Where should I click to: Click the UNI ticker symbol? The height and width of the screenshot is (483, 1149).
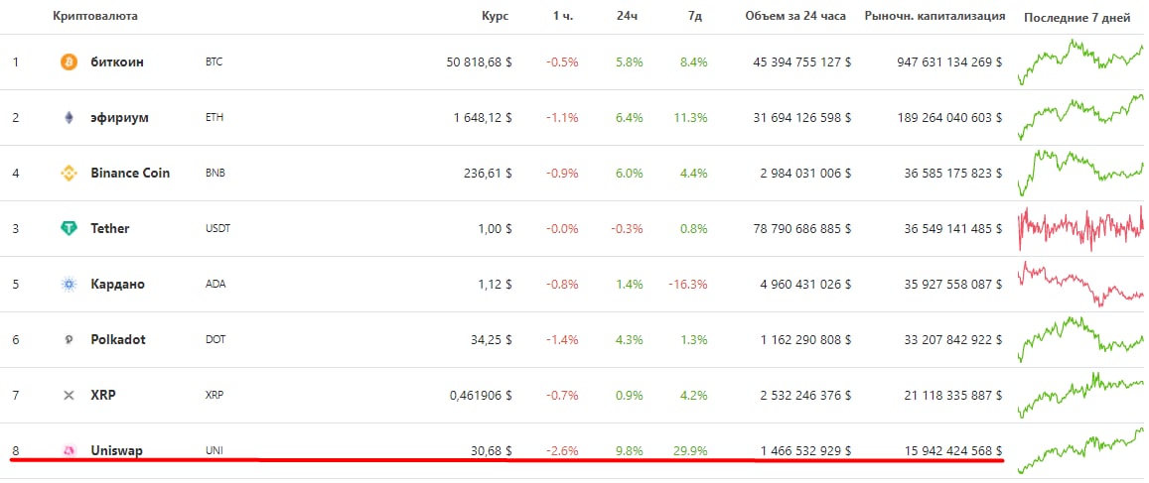pyautogui.click(x=214, y=451)
